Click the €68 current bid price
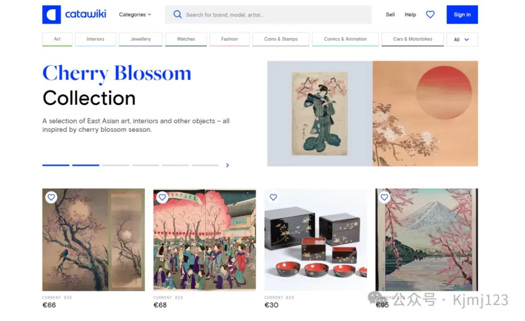The width and height of the screenshot is (525, 321). [x=160, y=305]
